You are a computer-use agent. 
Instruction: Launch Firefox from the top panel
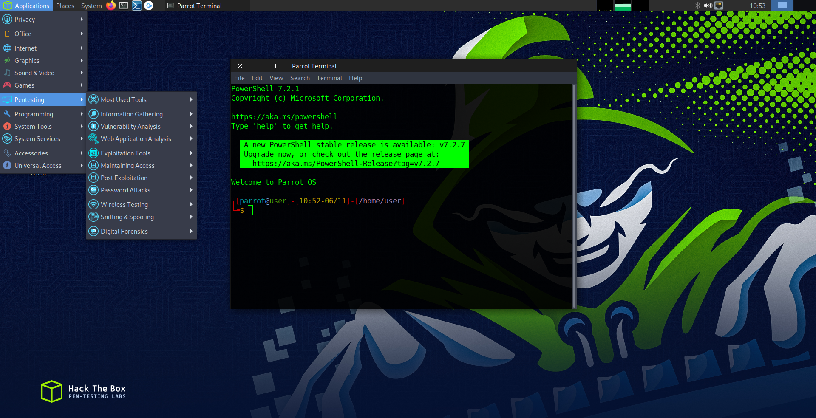111,6
